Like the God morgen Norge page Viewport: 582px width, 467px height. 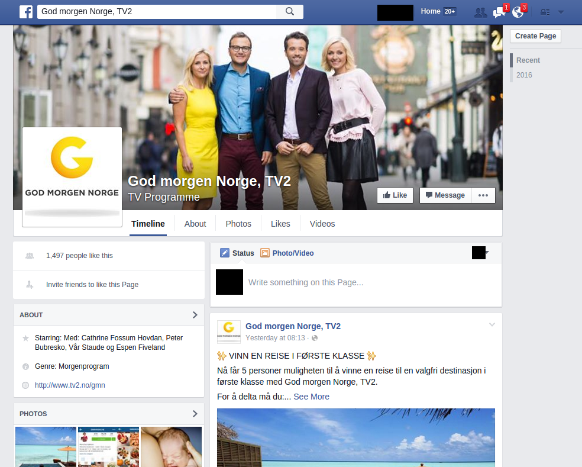(395, 195)
